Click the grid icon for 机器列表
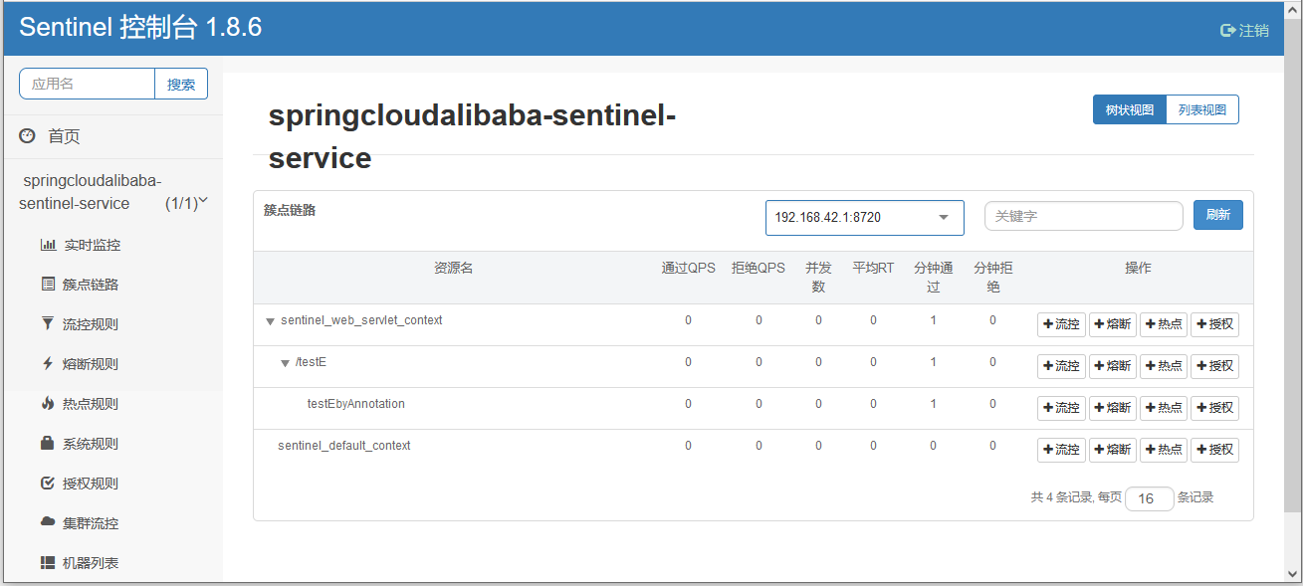Image resolution: width=1303 pixels, height=586 pixels. tap(48, 563)
